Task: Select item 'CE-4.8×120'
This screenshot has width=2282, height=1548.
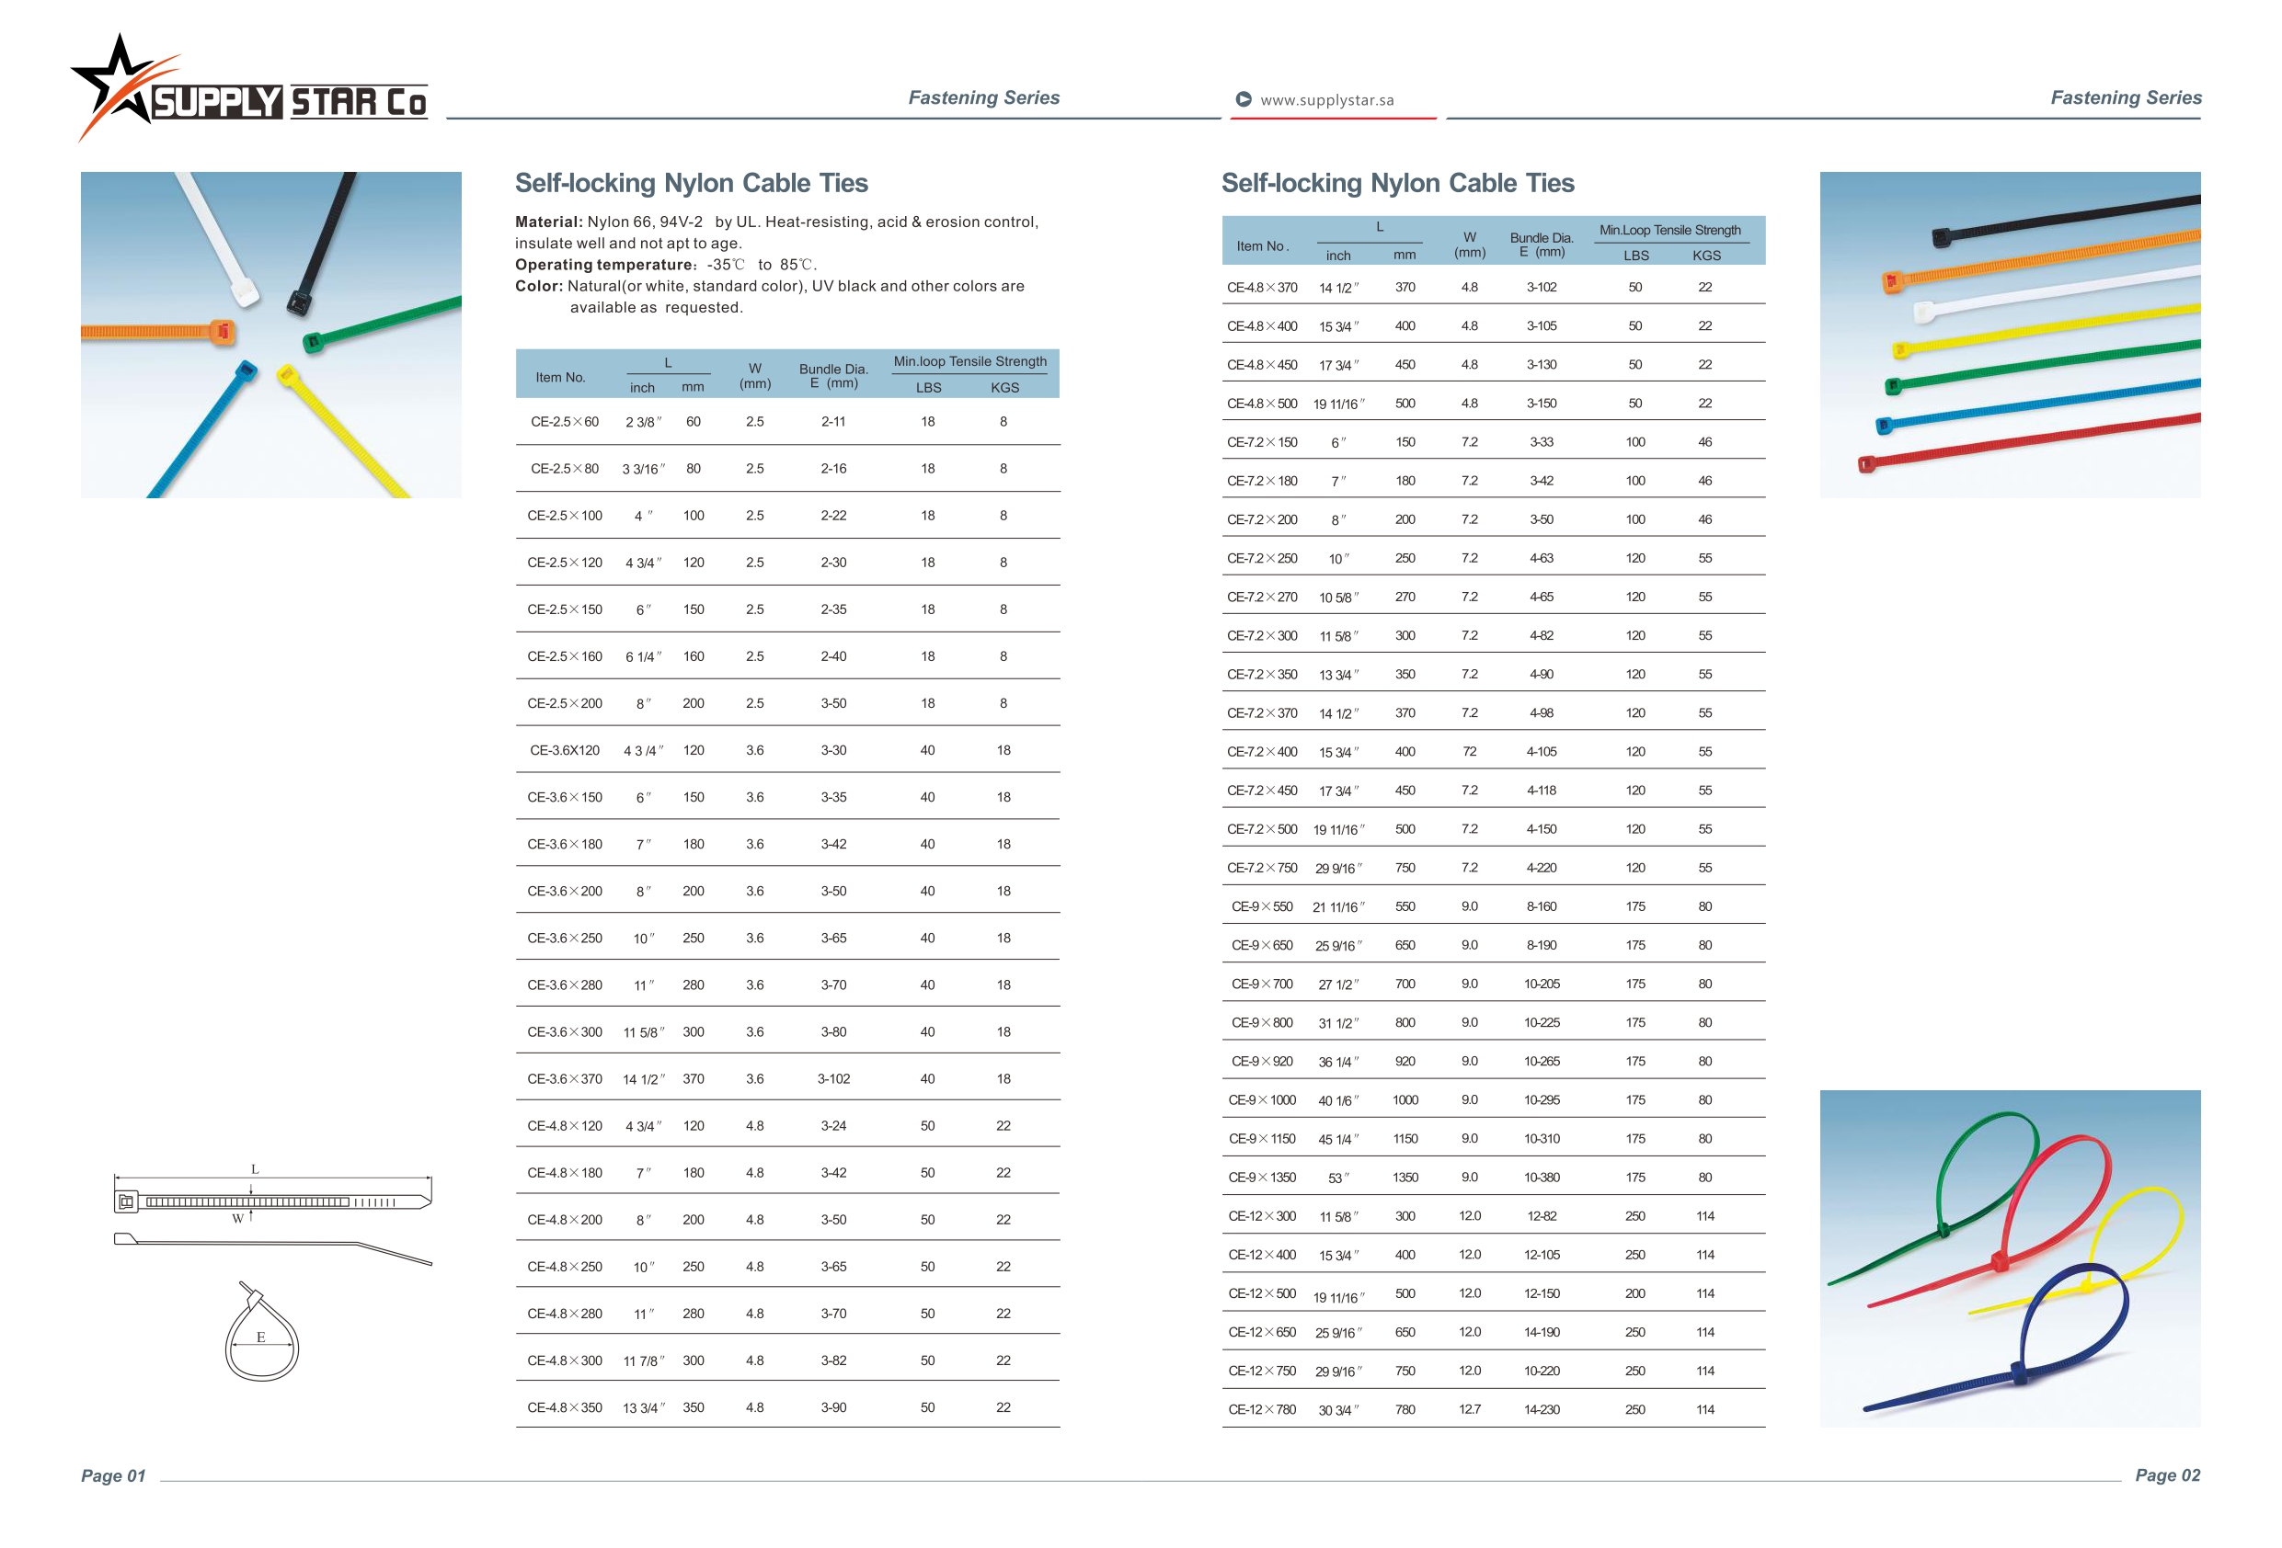Action: [x=565, y=1127]
